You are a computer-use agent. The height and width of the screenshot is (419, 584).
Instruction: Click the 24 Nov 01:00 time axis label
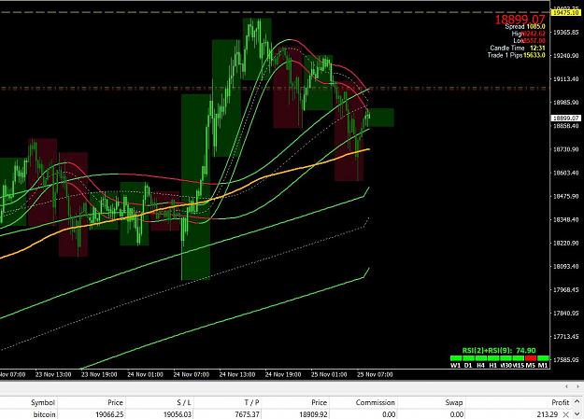tap(145, 374)
